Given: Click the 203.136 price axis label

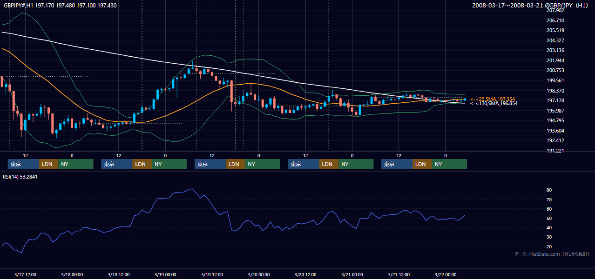Looking at the screenshot, I should click(x=555, y=50).
